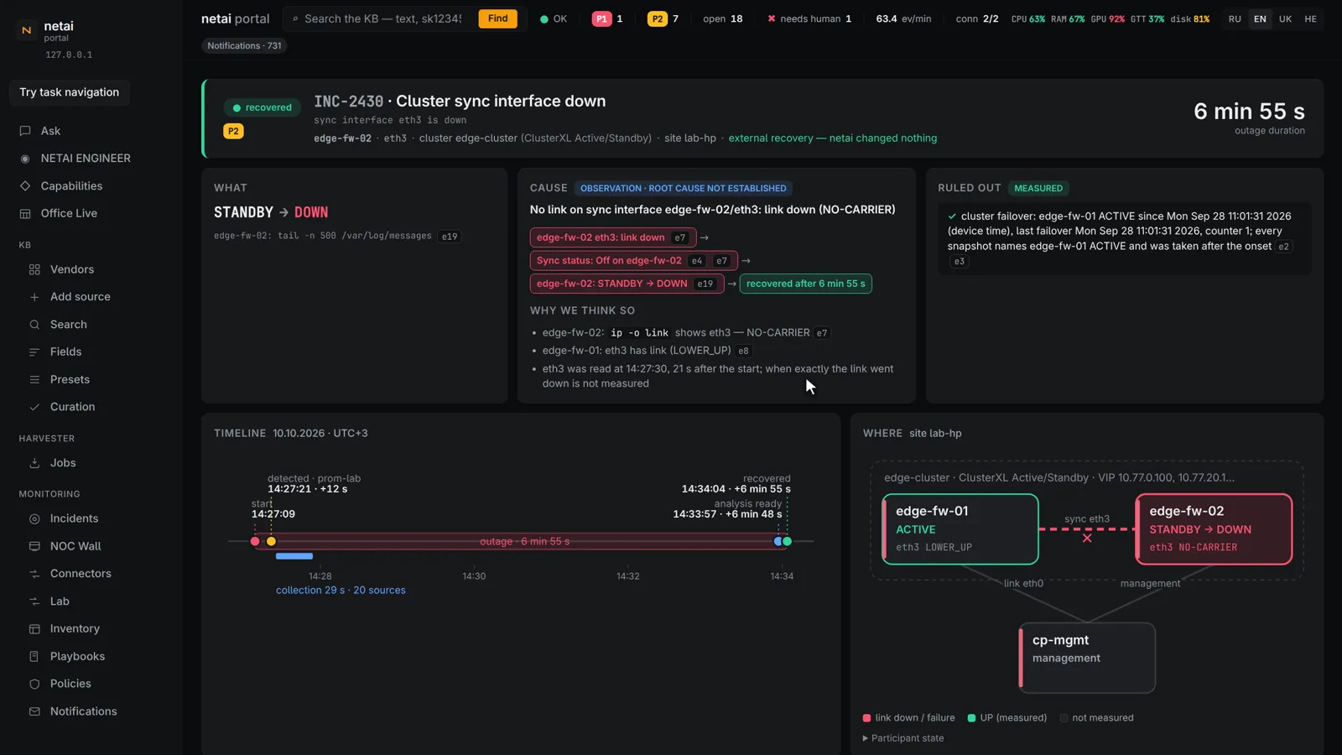This screenshot has height=755, width=1342.
Task: Open the Playbooks icon
Action: click(x=34, y=657)
